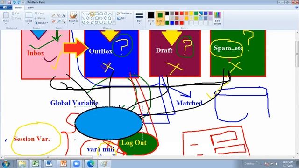Select the Pencil tool
Viewport: 299px width, 168px height.
54,15
